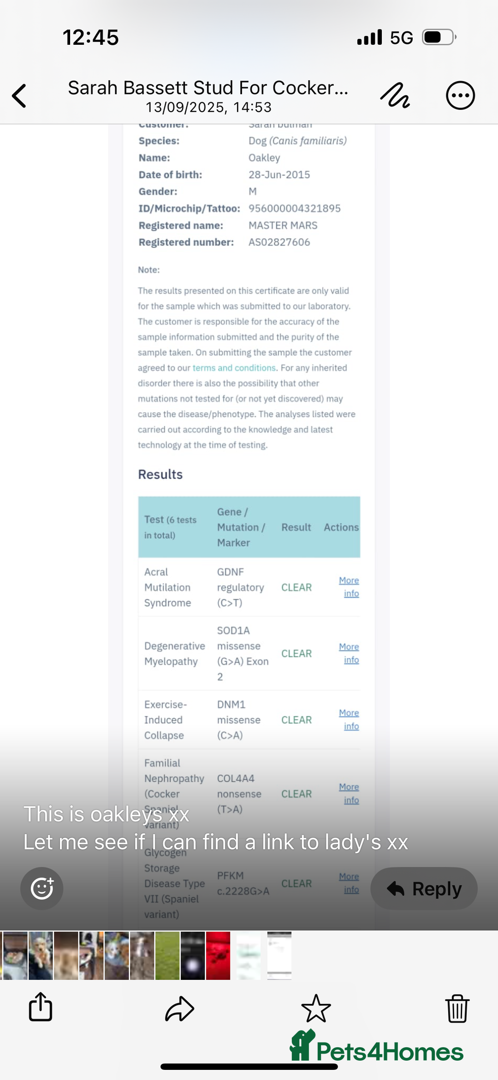Open More info for Glycogen Storage Disease
This screenshot has height=1080, width=498.
click(350, 883)
